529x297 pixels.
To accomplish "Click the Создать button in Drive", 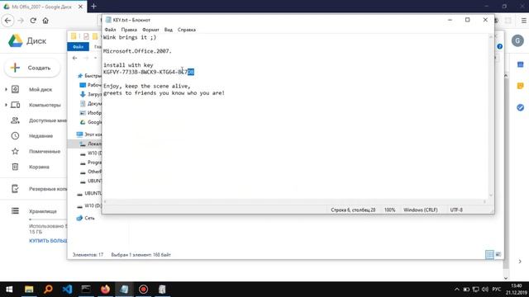I will (32, 68).
